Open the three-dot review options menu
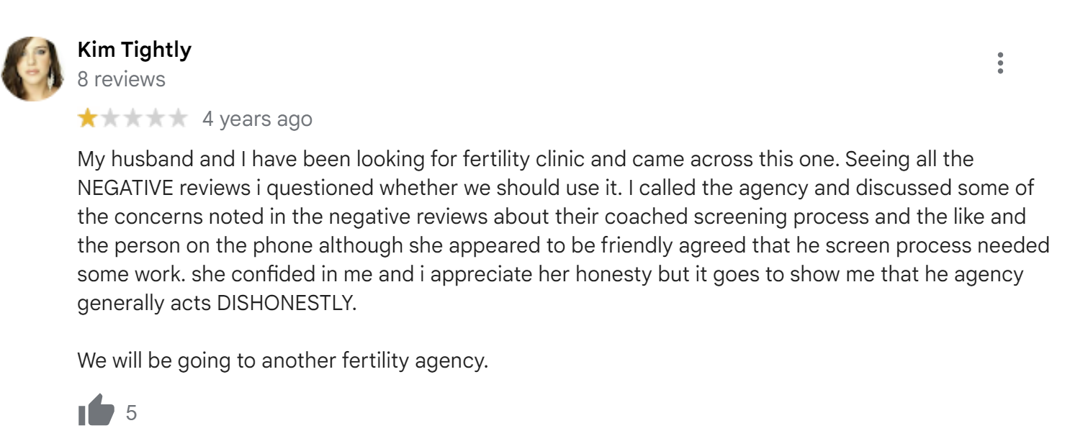The width and height of the screenshot is (1070, 436). (x=1000, y=63)
